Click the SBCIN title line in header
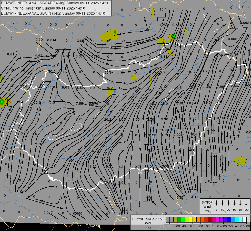 coord(53,13)
